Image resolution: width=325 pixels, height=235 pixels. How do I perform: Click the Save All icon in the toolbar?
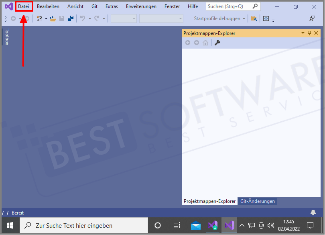[71, 18]
